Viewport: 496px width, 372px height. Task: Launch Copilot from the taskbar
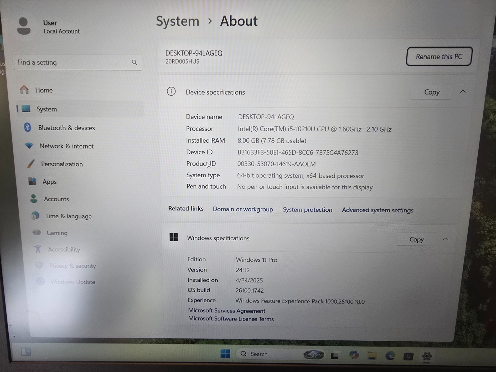354,355
